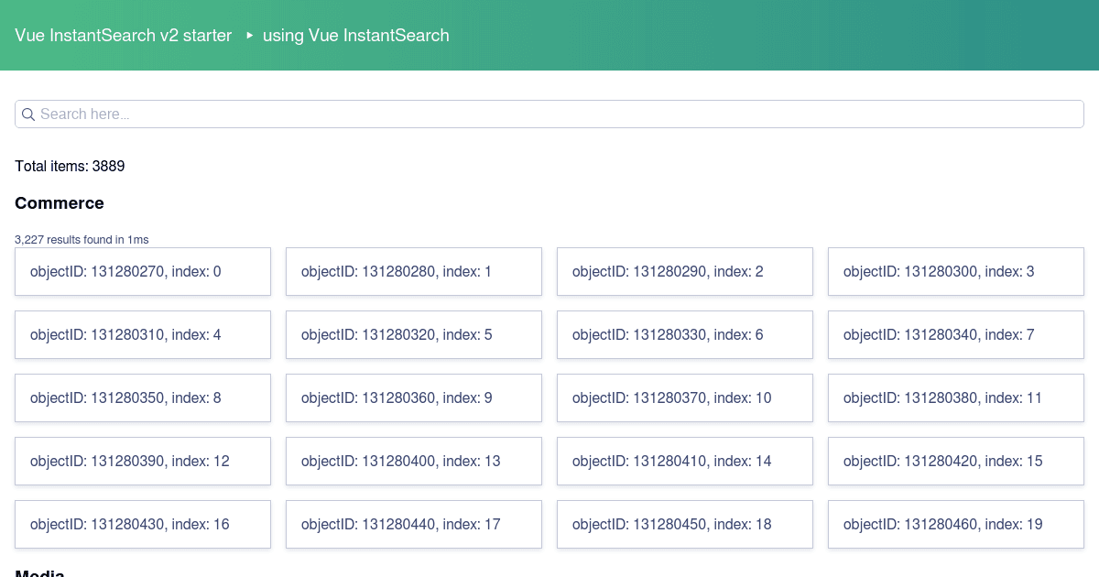Focus the "Search here…" input field

tap(549, 114)
